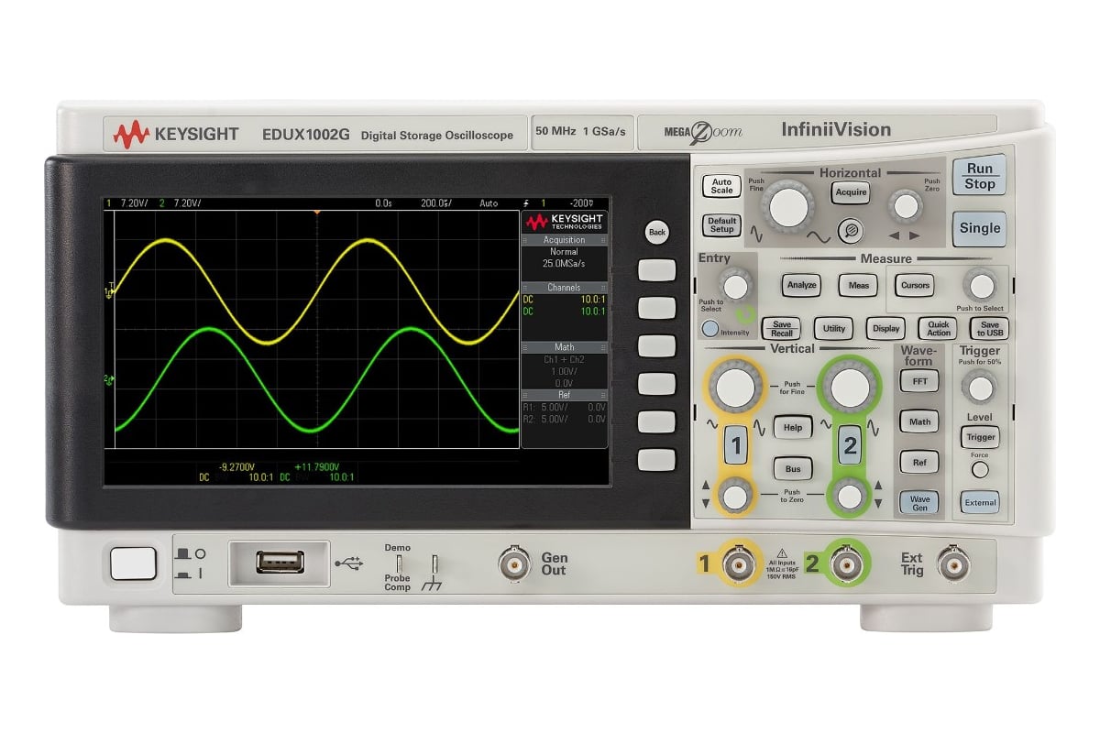The height and width of the screenshot is (733, 1100).
Task: Toggle the Ref waveform button
Action: (x=919, y=463)
